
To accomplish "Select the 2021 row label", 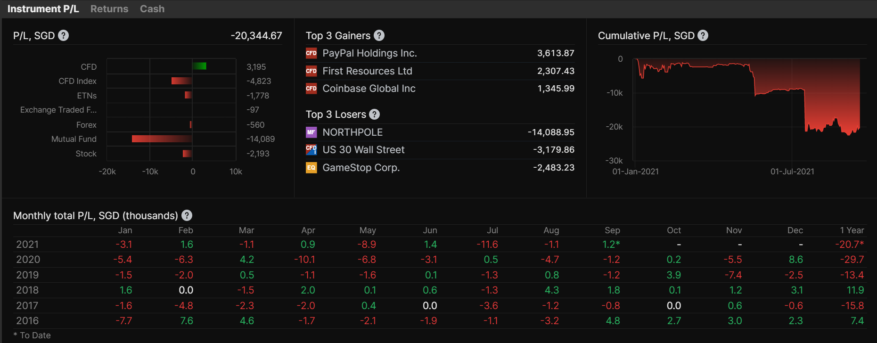I will click(27, 245).
